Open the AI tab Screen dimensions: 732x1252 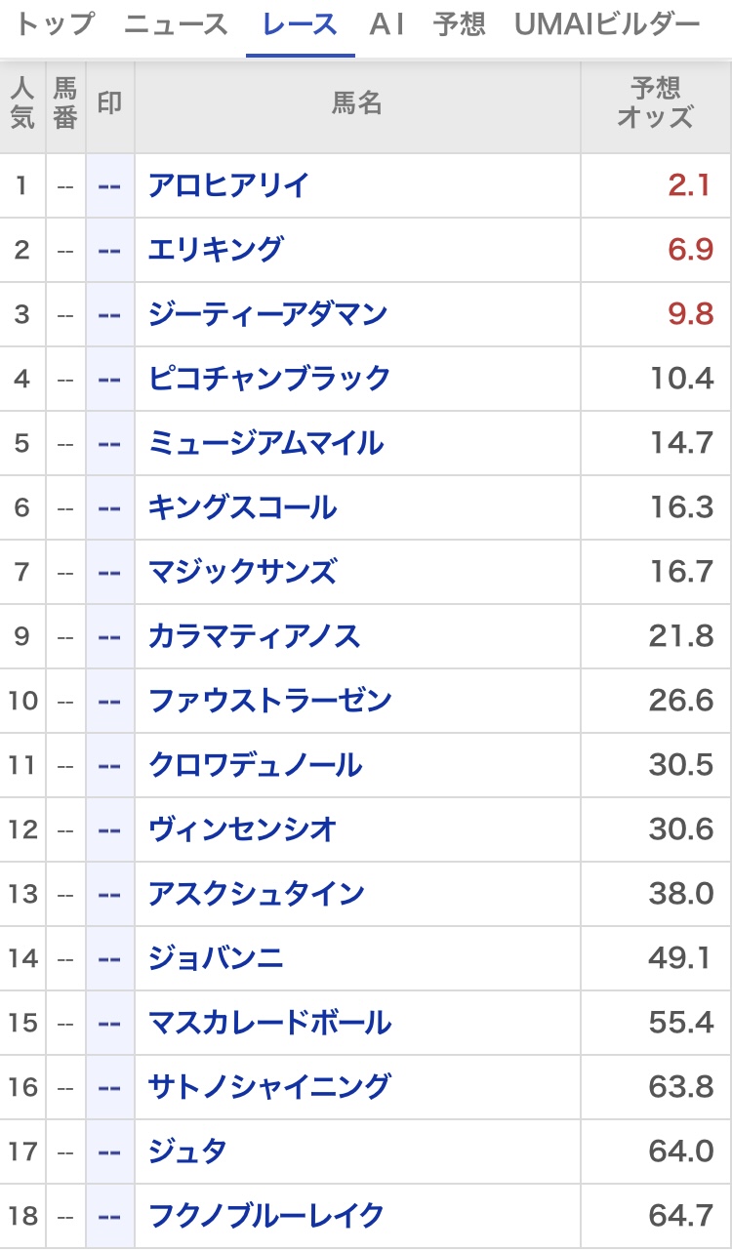(386, 24)
